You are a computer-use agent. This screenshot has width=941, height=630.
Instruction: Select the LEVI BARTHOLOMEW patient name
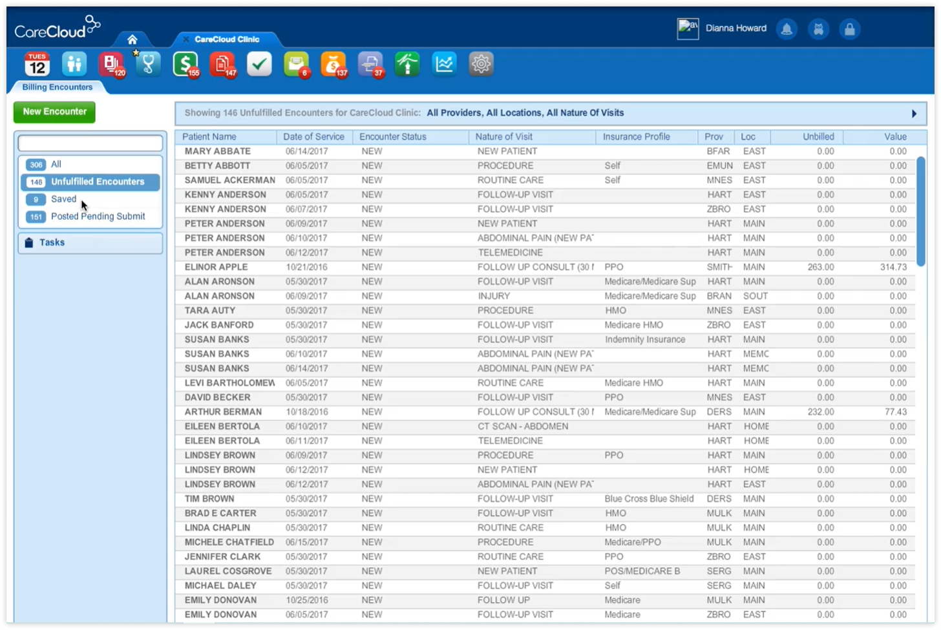[230, 383]
